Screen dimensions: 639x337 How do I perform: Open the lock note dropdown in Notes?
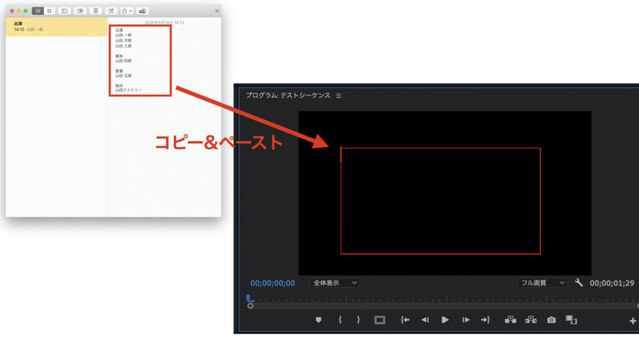pos(127,11)
